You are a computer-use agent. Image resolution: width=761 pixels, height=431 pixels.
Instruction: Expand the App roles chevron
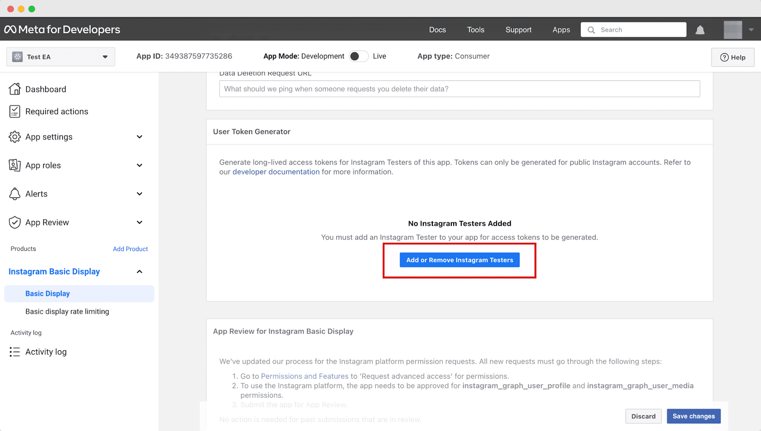click(139, 165)
